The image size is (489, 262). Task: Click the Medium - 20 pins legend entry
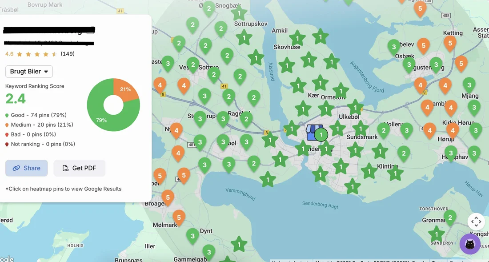(x=39, y=125)
